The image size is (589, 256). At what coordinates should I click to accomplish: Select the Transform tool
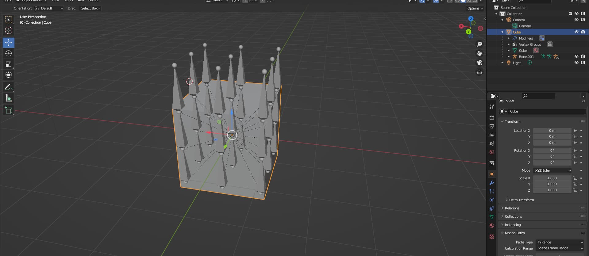click(x=9, y=75)
